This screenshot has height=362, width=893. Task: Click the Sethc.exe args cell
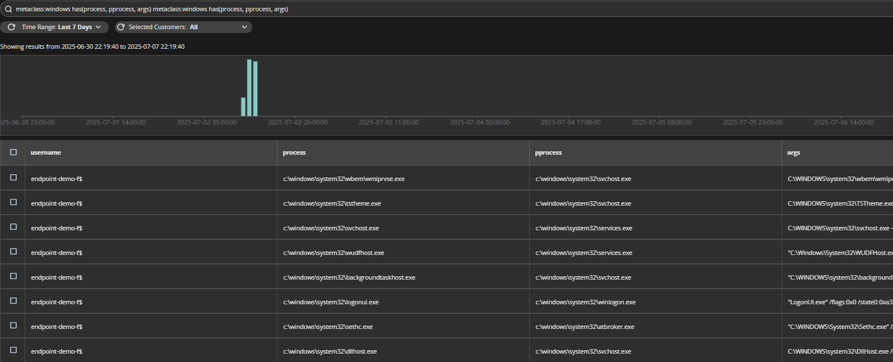[x=838, y=327]
